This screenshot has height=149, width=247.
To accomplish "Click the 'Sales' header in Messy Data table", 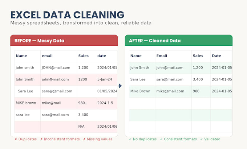I will 83,56.
